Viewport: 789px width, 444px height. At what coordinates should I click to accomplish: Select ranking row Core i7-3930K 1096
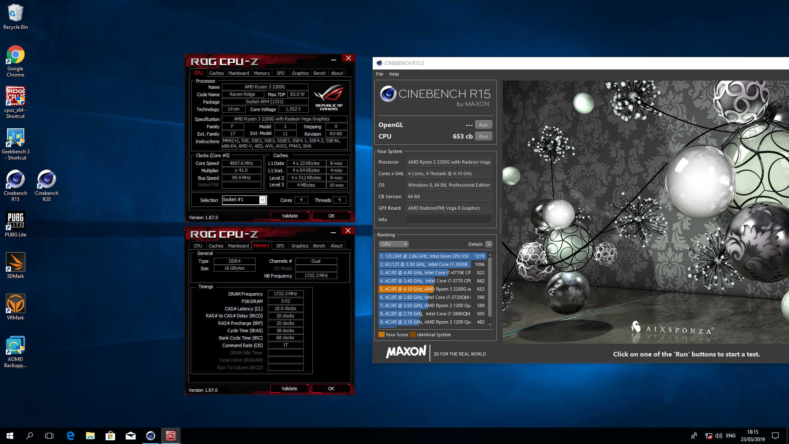[432, 264]
